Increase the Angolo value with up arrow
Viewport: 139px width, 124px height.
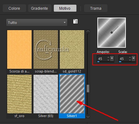click(108, 57)
